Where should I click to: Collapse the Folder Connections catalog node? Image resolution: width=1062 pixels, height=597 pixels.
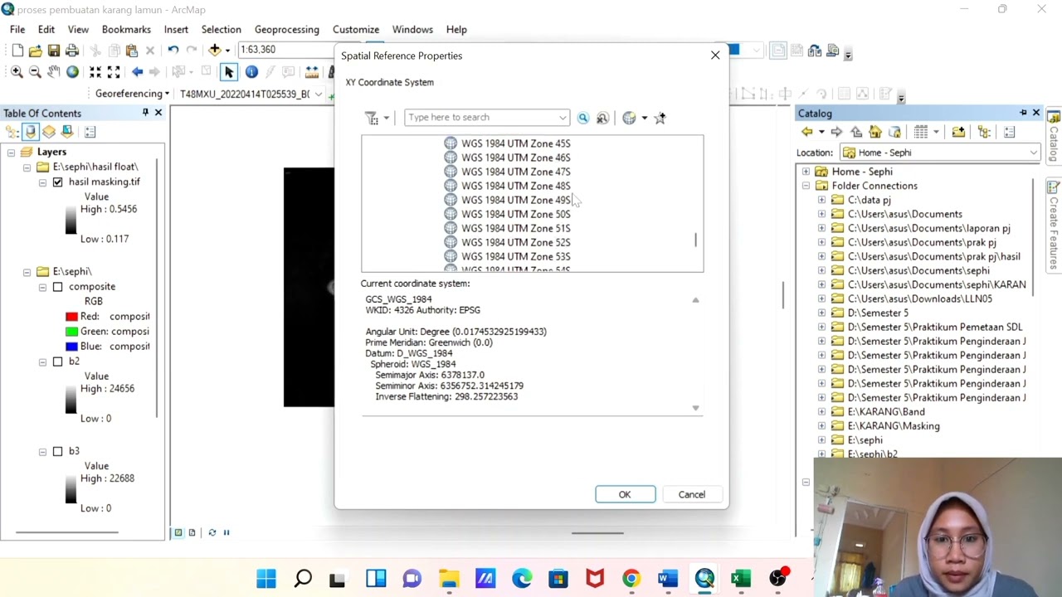pos(806,186)
